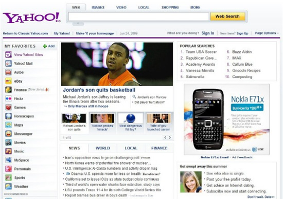
Task: Select the WEB search tab
Action: (x=76, y=7)
